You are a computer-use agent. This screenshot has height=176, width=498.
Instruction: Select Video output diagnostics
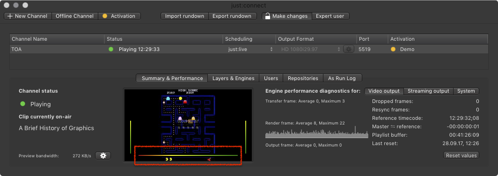(384, 91)
